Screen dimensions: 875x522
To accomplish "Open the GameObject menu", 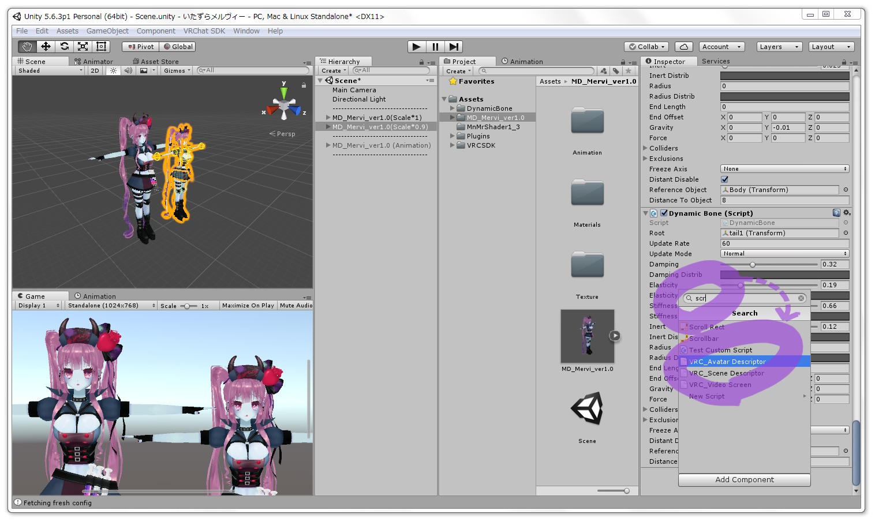I will 107,31.
